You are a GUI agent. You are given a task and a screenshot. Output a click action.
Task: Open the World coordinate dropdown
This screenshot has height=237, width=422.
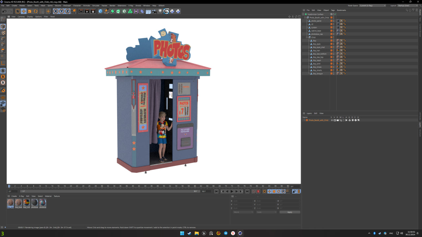tap(243, 212)
